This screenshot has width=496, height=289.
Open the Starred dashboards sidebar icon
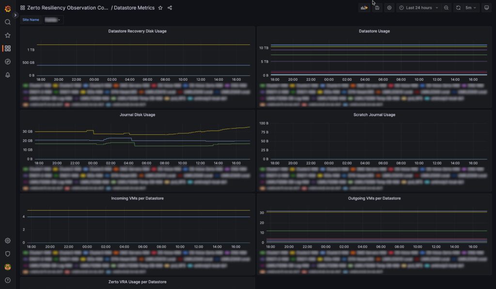8,35
